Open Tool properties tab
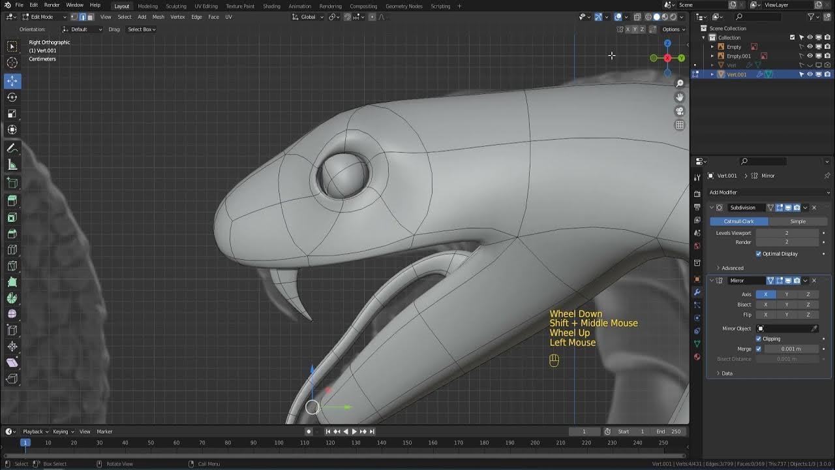The image size is (835, 470). coord(697,178)
